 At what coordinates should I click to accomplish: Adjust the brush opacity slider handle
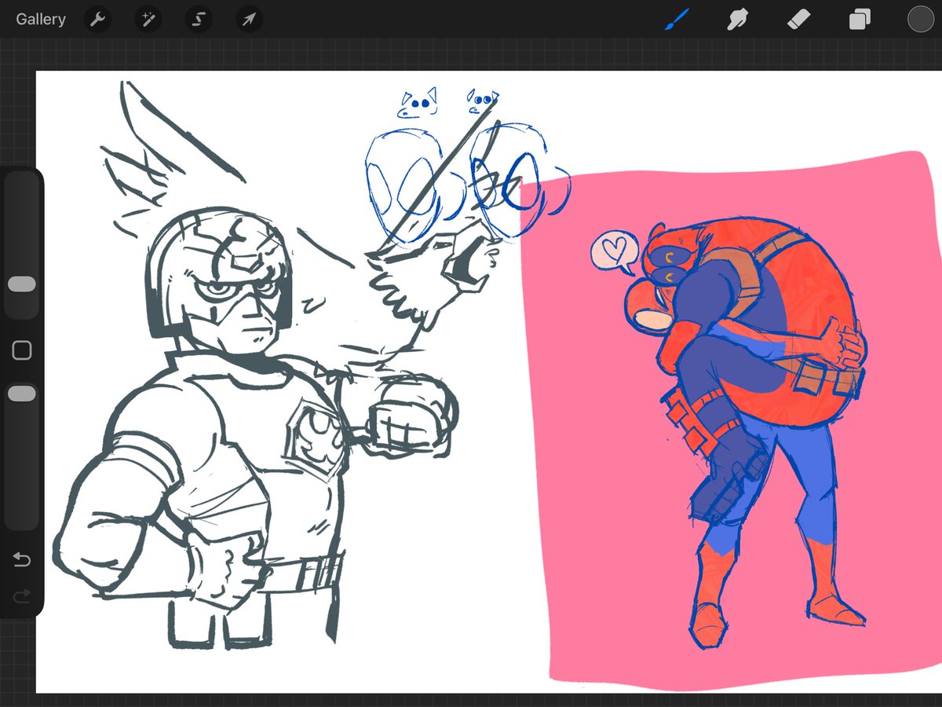coord(22,394)
